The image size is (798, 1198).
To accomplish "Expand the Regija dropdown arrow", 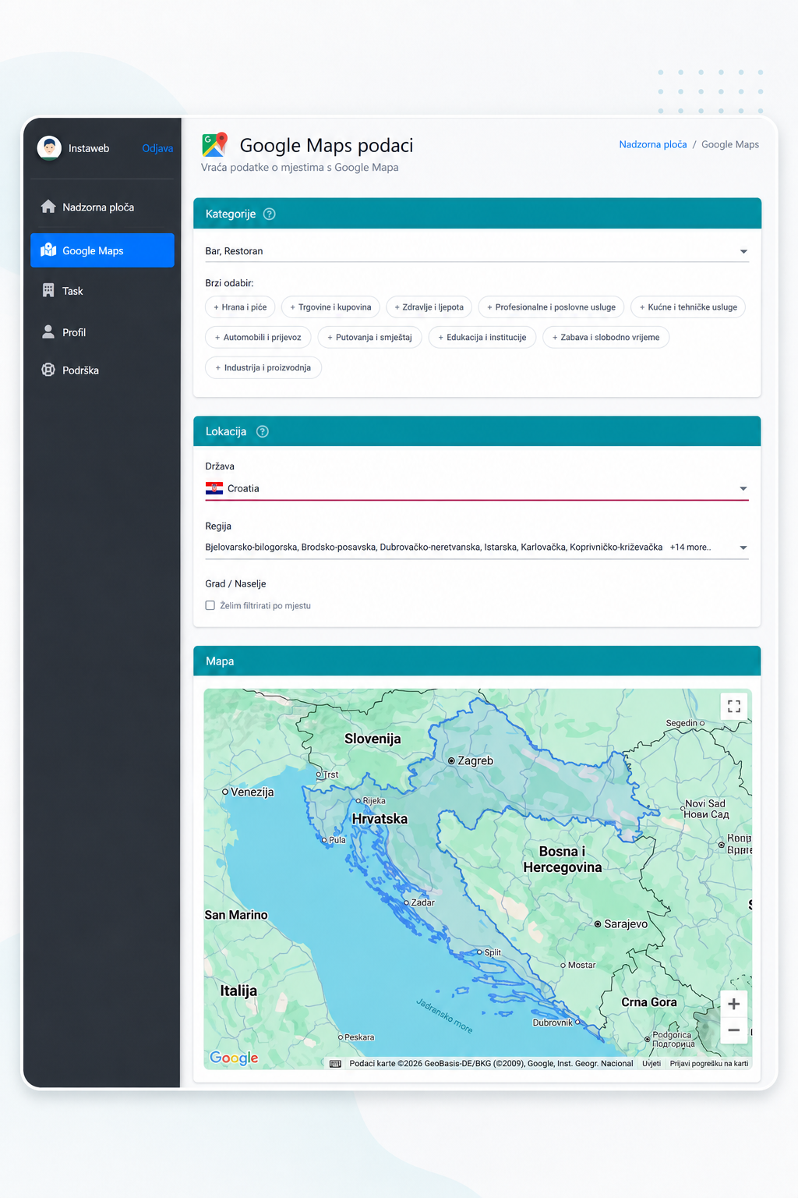I will pyautogui.click(x=743, y=548).
